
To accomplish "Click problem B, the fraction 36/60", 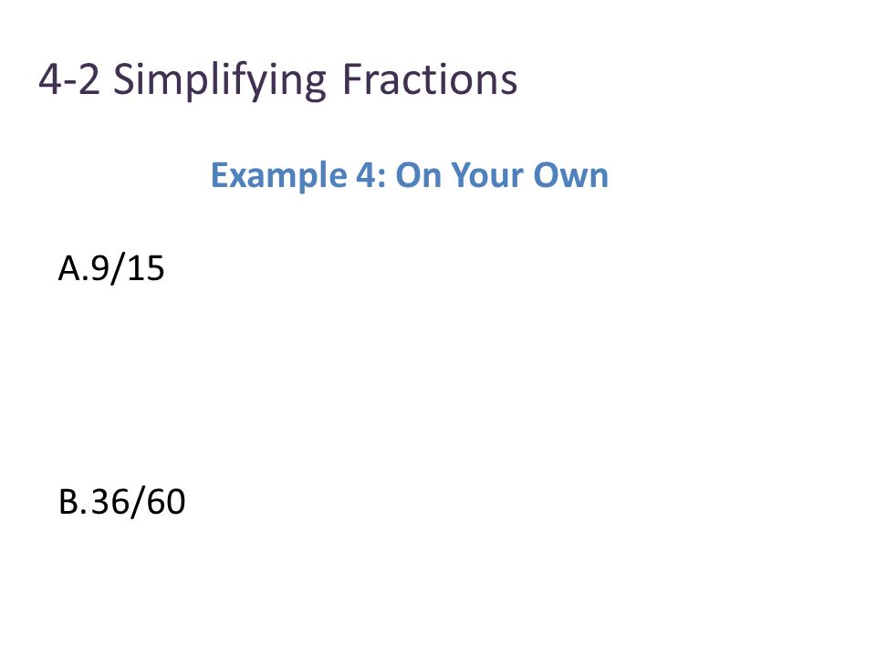I will 121,502.
